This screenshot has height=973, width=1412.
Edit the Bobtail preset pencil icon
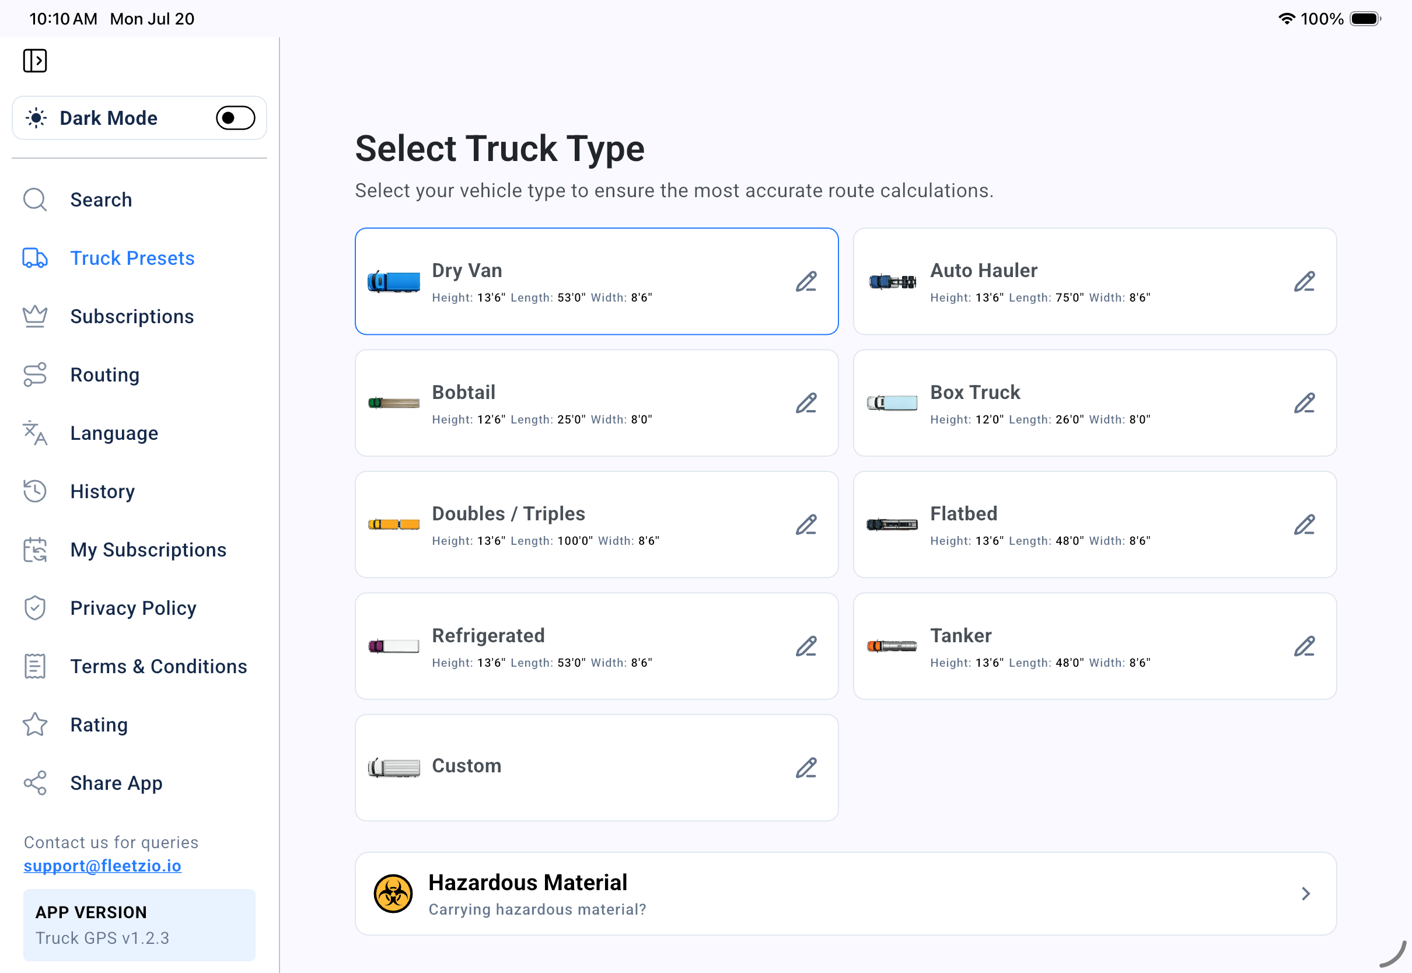[x=806, y=403]
